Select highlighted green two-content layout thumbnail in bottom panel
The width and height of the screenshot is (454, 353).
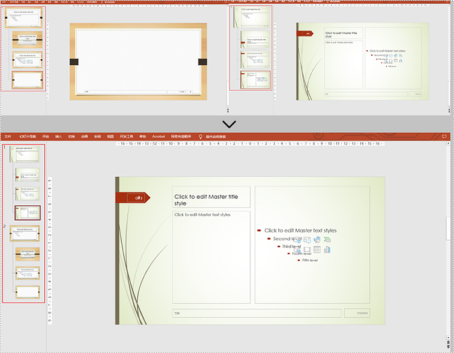27,213
